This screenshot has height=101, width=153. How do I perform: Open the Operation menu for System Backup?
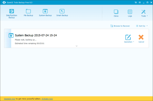[x=129, y=39]
